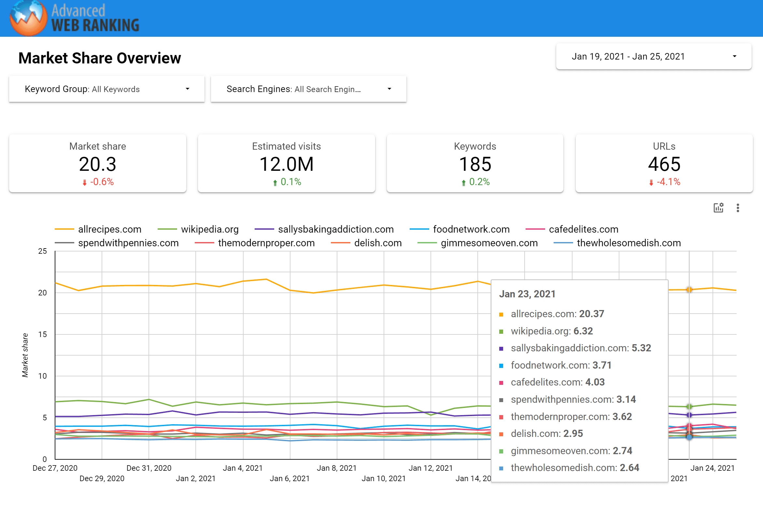Click themodernproper.com: 3.62 in the tooltip
The height and width of the screenshot is (514, 763).
(x=571, y=417)
